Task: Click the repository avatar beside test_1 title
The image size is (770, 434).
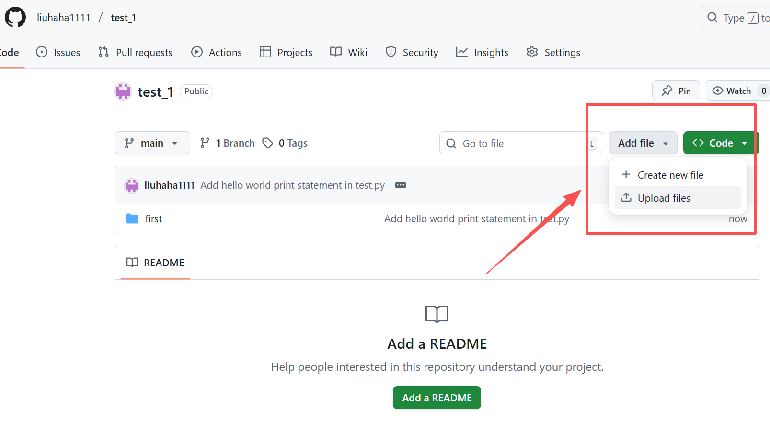Action: (x=123, y=91)
